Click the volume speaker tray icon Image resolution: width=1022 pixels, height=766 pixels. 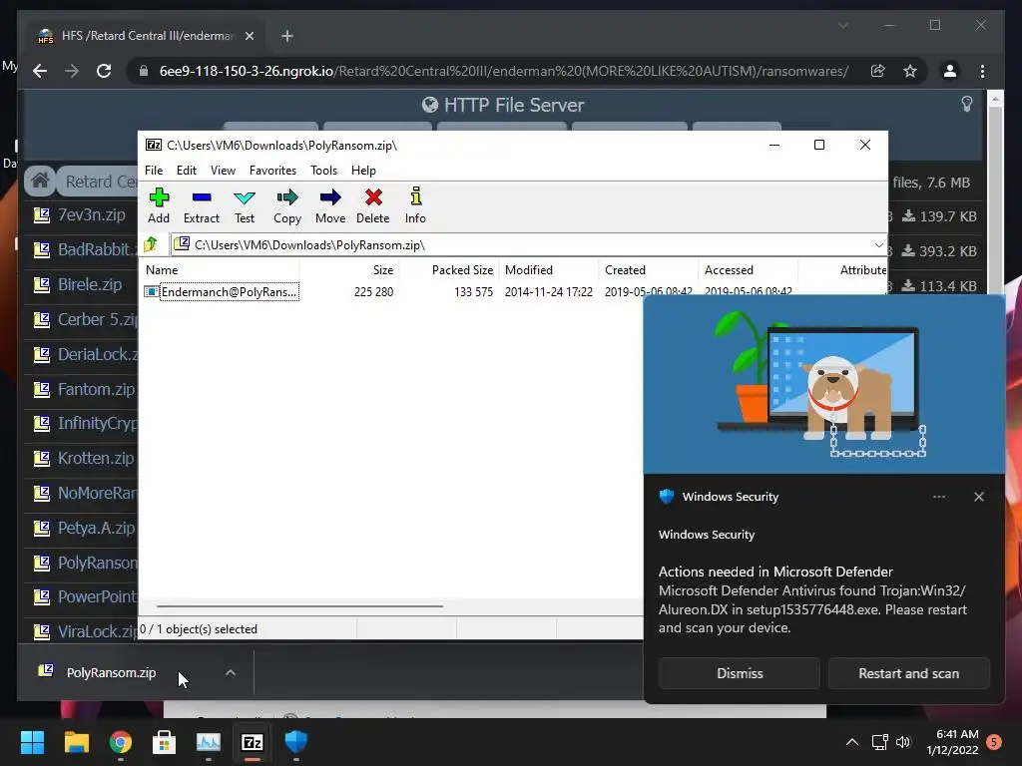[902, 742]
